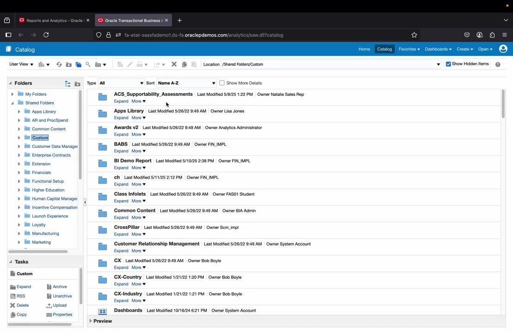
Task: Click the Delete X icon in catalog toolbar
Action: (x=174, y=64)
